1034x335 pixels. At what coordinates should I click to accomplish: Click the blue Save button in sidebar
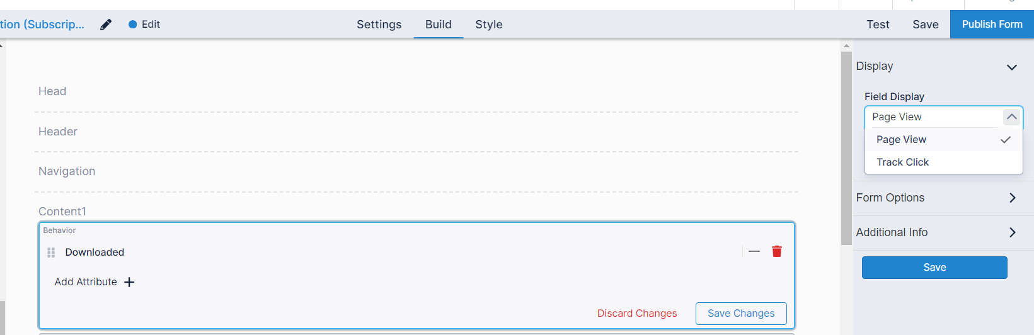tap(934, 268)
